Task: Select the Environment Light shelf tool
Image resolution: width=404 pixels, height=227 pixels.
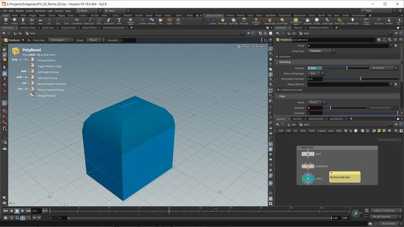Action: click(295, 21)
